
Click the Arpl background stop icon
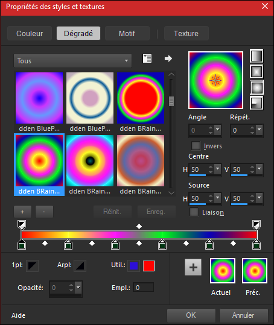(x=80, y=266)
